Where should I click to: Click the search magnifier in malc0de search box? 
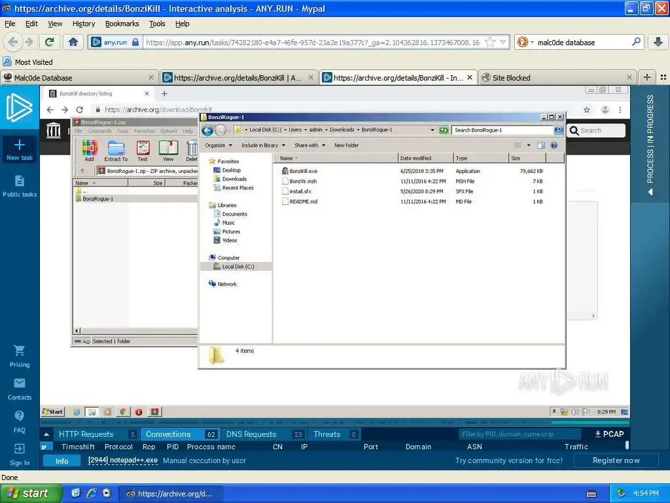[636, 42]
